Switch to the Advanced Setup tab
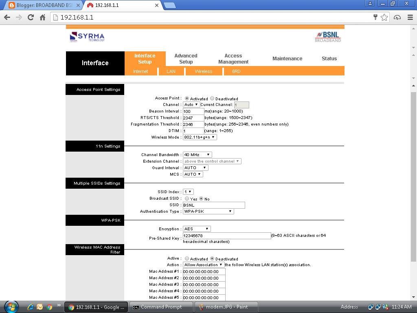 tap(186, 58)
